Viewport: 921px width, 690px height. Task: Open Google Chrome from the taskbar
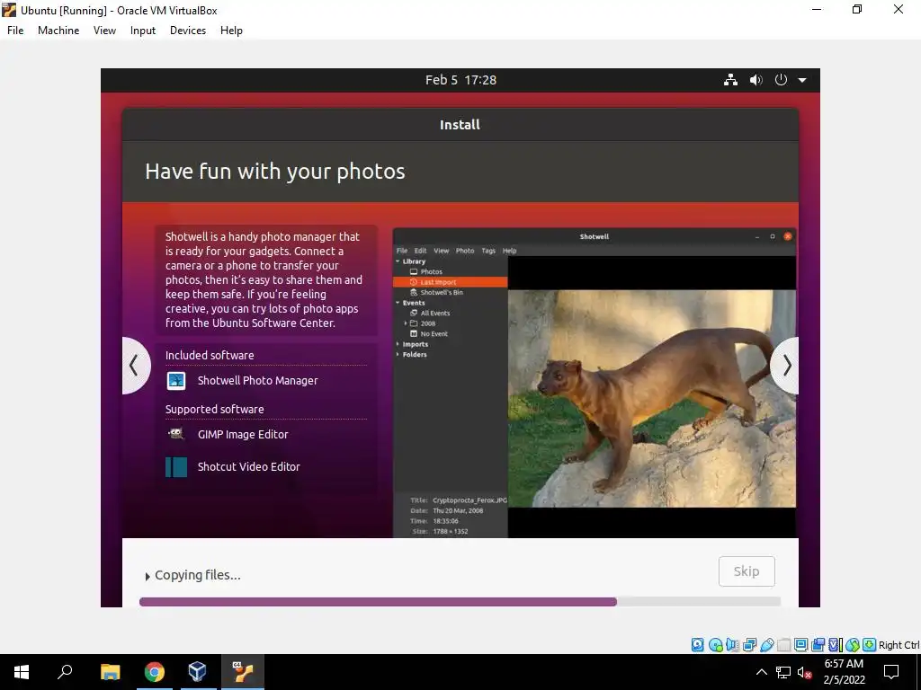coord(155,672)
